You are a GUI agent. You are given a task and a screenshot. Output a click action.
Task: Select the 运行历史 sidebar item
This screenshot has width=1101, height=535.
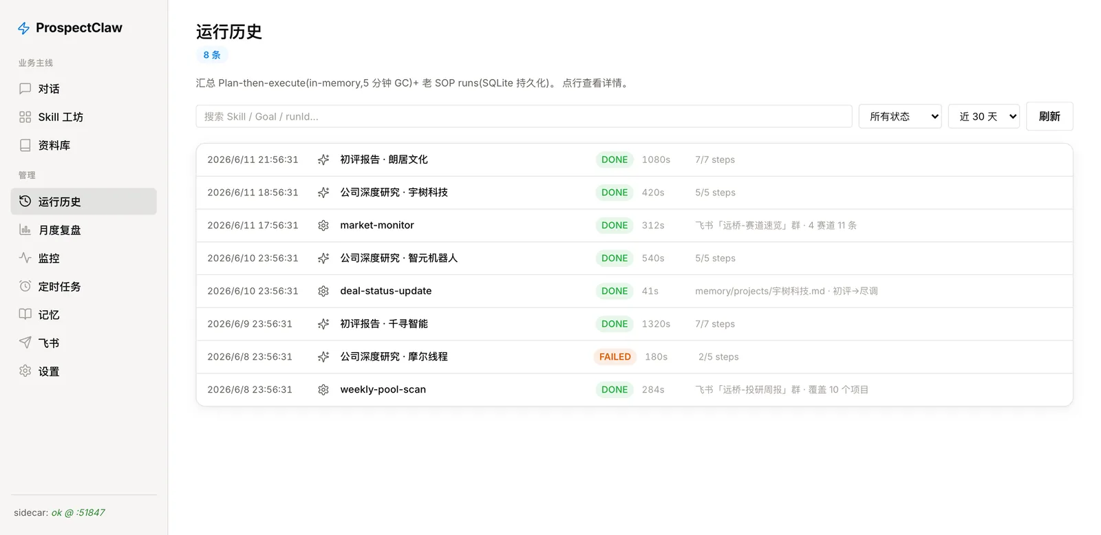[84, 201]
